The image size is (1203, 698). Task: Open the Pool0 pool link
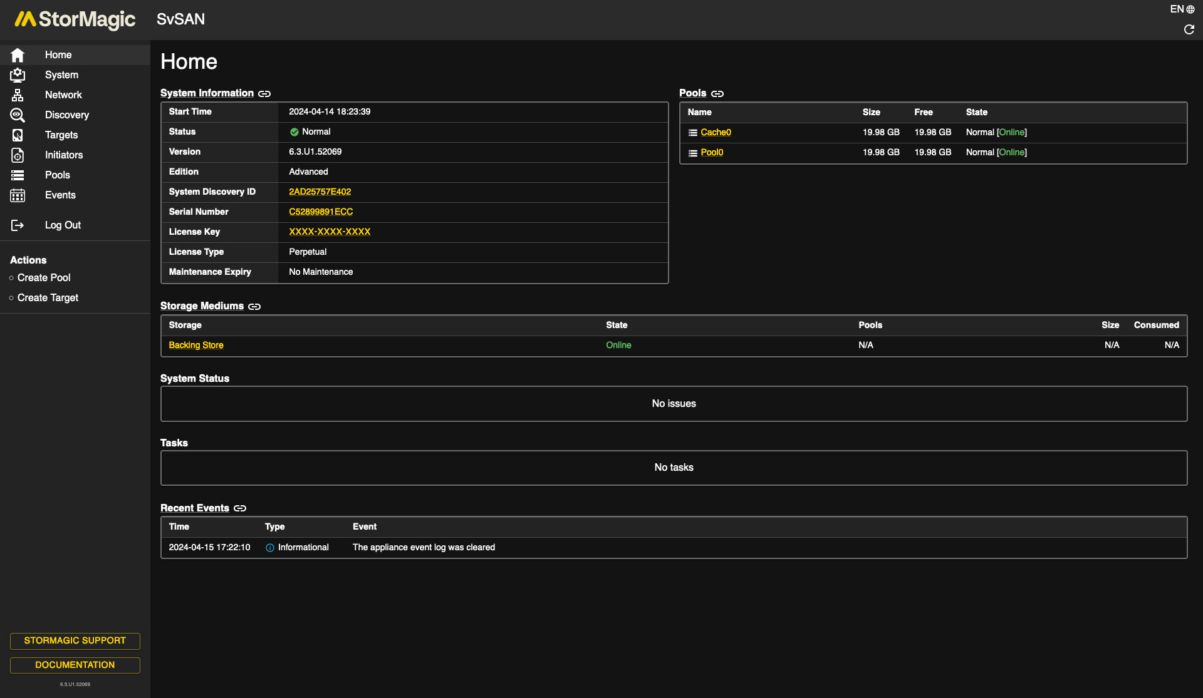coord(712,153)
